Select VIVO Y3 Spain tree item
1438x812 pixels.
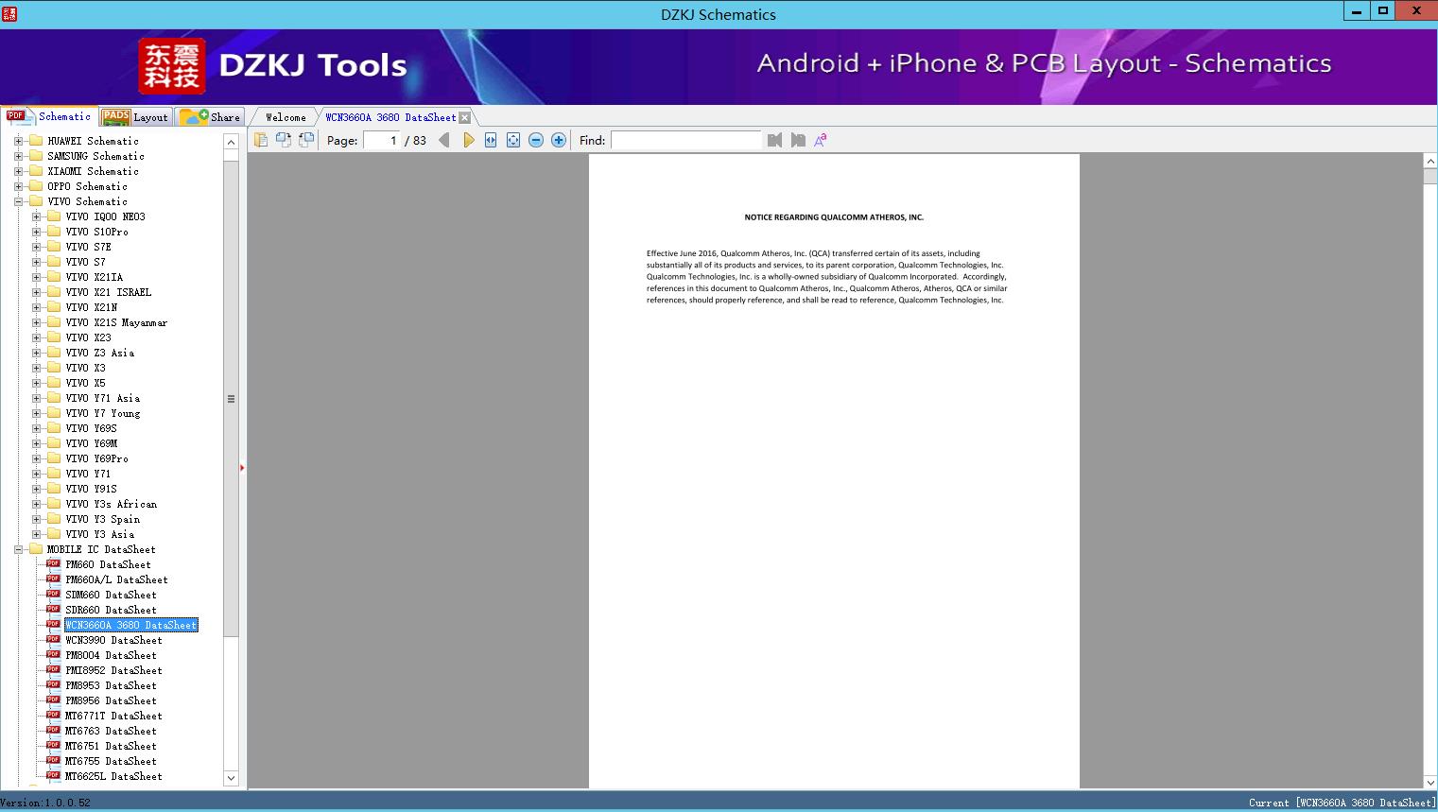[102, 519]
